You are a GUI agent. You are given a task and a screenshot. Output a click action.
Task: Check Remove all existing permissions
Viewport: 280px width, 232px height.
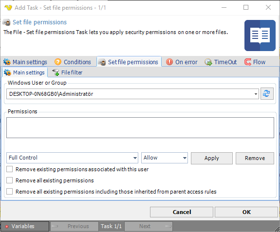[9, 180]
